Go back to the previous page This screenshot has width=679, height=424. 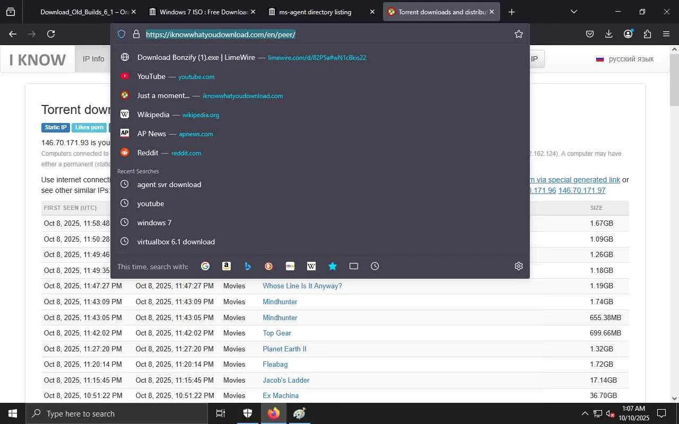[13, 34]
